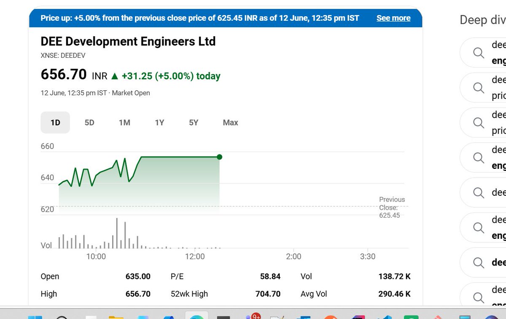Viewport: 506px width, 319px height.
Task: Click the Avg Vol value 290.46 K
Action: click(395, 294)
